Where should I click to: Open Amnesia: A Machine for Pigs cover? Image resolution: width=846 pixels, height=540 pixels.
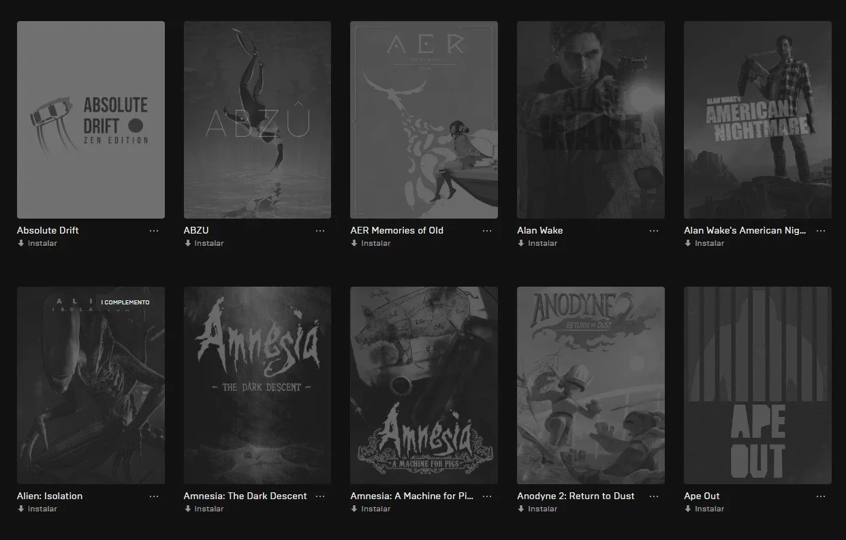[x=424, y=385]
